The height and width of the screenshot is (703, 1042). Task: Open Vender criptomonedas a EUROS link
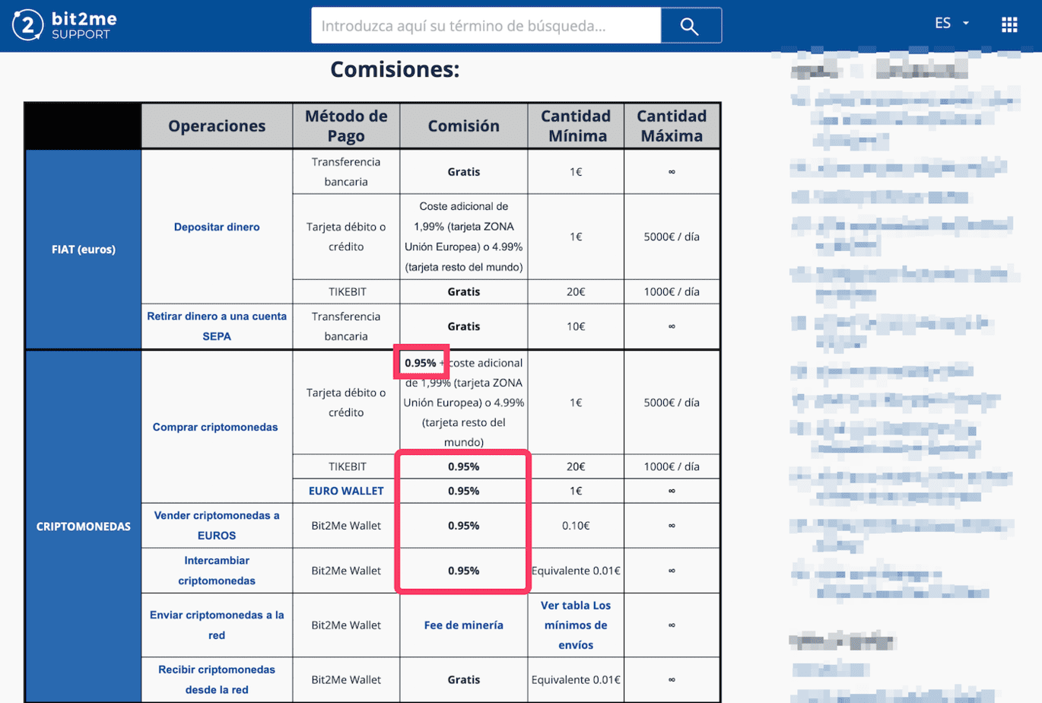[x=217, y=525]
